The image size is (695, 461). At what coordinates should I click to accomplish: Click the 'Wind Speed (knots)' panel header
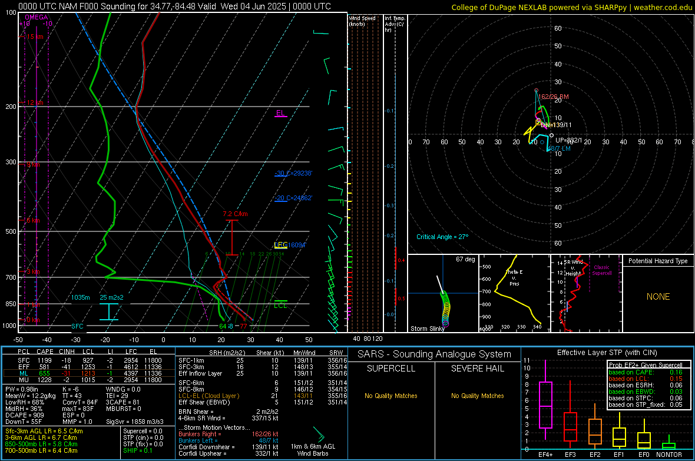point(362,21)
